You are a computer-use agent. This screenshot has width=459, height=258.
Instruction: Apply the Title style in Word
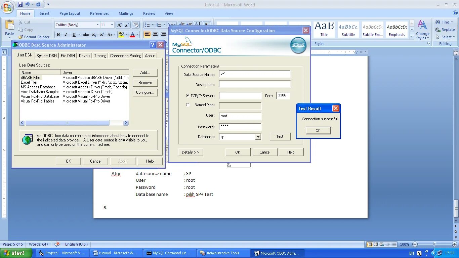coord(324,30)
